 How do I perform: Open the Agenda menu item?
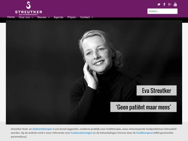click(x=58, y=17)
